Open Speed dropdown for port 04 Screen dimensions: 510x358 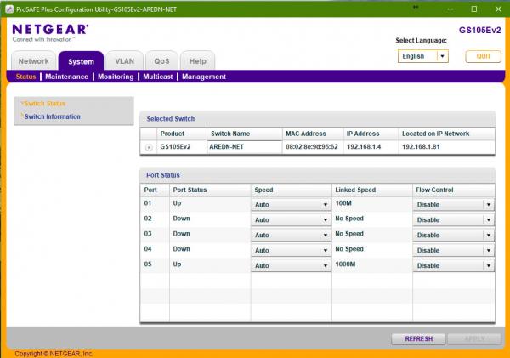point(291,251)
